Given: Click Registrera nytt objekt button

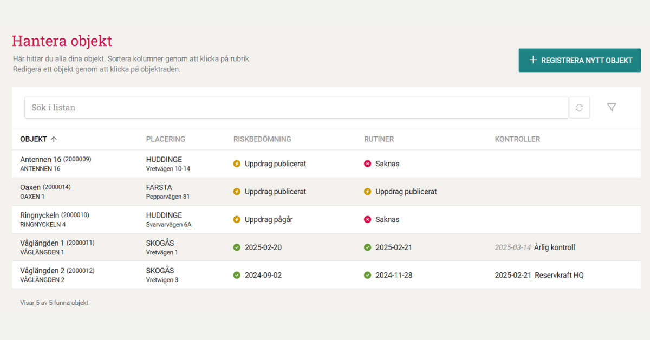Looking at the screenshot, I should click(580, 60).
